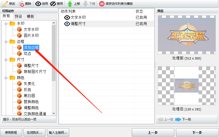Viewport: 219px width, 137px height.
Task: Click the 启用 eye icon
Action: point(38,4)
